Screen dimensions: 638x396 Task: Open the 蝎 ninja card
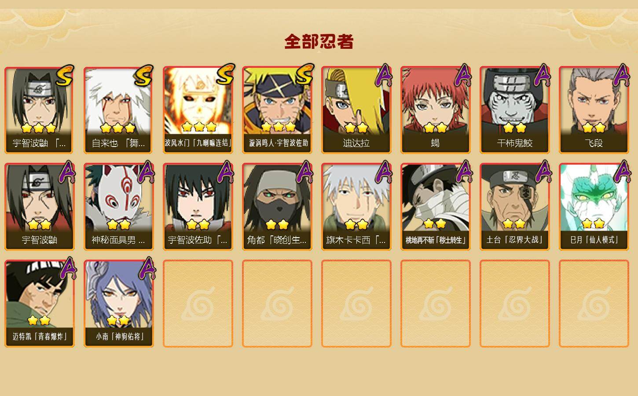(x=436, y=110)
